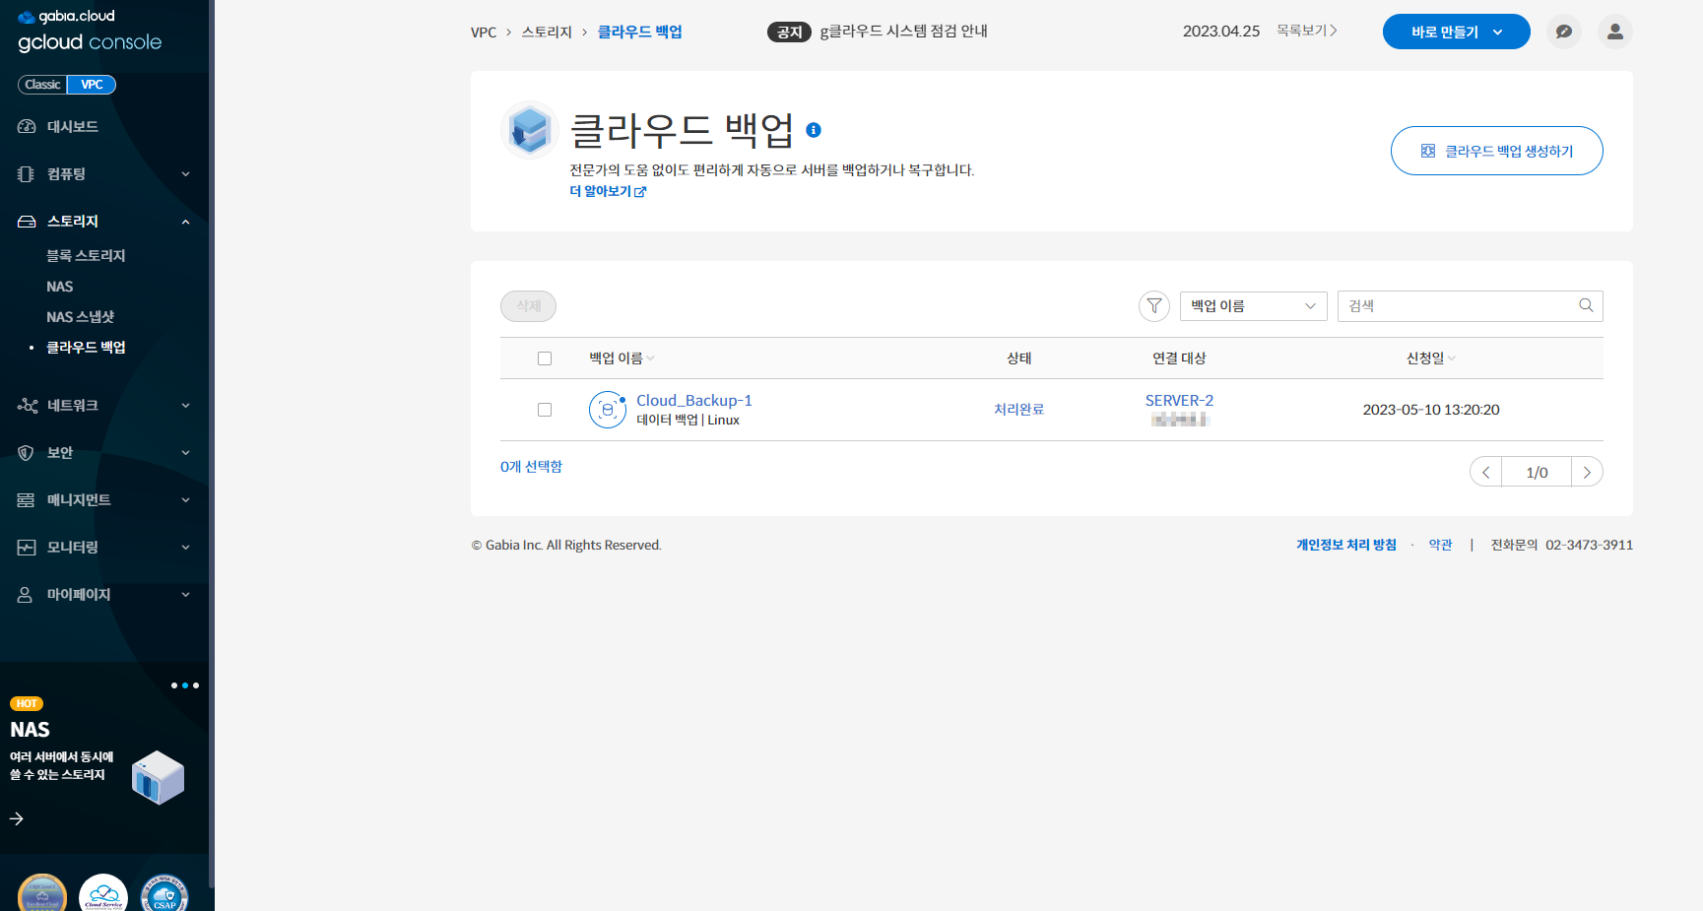Open 개인정보 처리 방침 link
Image resolution: width=1703 pixels, height=911 pixels.
[1346, 545]
